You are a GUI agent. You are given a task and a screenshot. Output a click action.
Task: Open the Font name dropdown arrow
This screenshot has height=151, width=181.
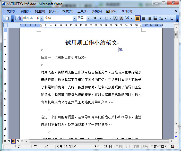pyautogui.click(x=74, y=18)
